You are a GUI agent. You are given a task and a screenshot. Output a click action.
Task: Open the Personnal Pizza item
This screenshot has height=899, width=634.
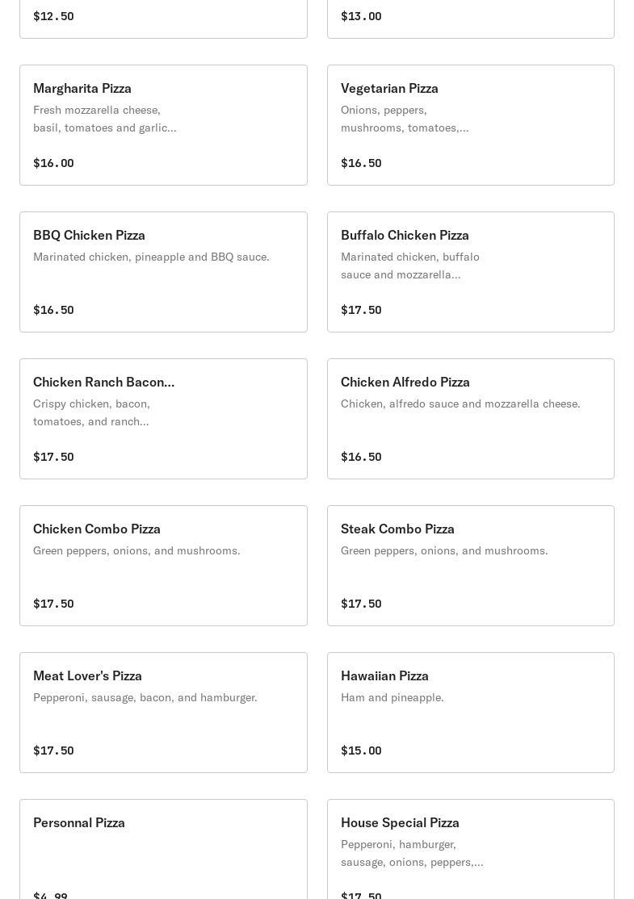[163, 849]
